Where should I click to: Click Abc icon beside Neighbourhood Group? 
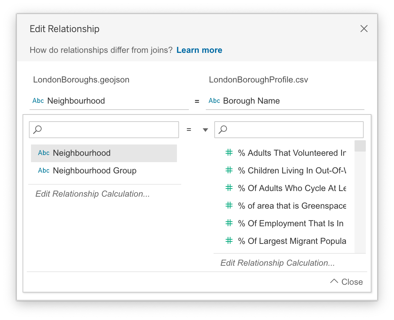(44, 171)
